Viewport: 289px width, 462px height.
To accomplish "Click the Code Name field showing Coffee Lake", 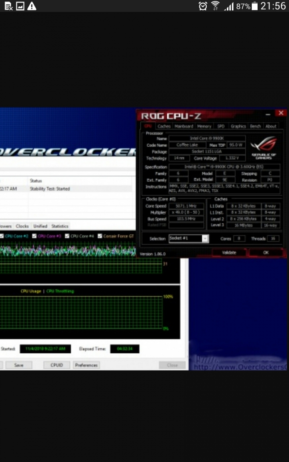I will pos(187,145).
